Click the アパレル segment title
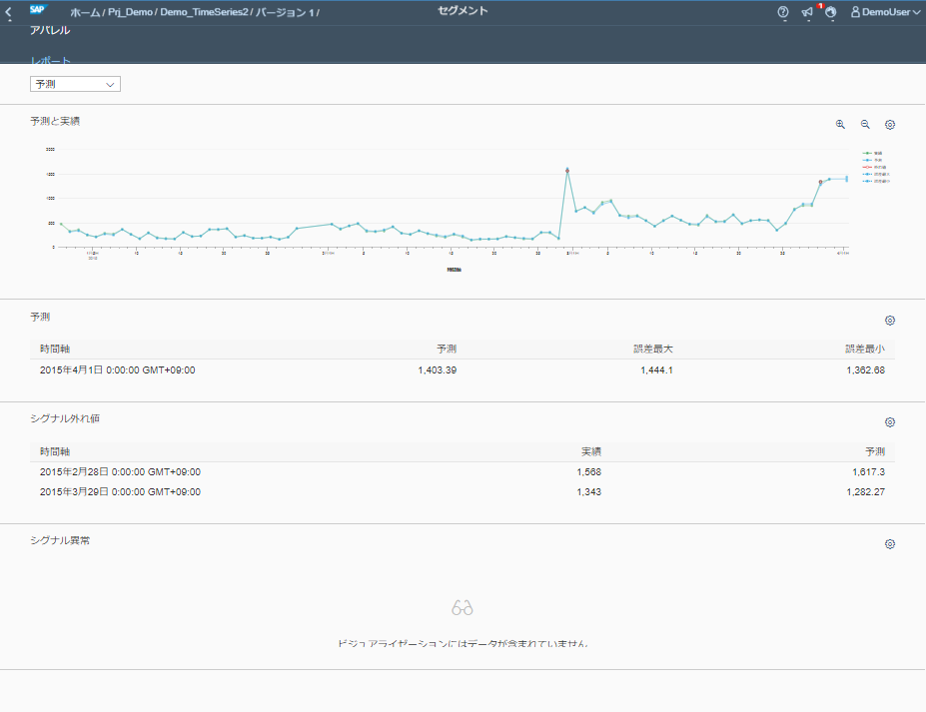 click(x=50, y=31)
